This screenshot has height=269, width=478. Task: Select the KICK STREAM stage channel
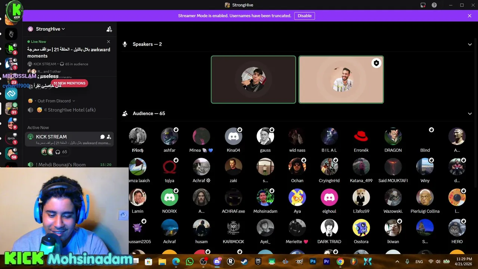[69, 139]
